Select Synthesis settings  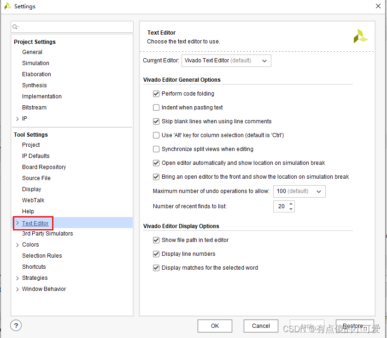click(x=34, y=85)
